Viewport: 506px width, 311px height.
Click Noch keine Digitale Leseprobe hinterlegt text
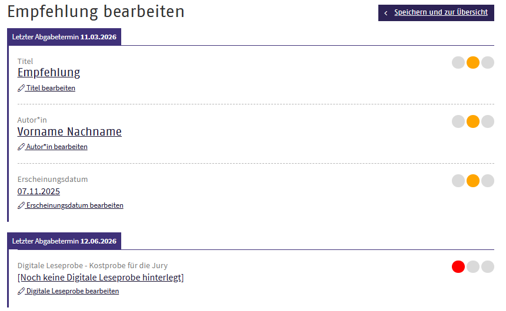(x=101, y=277)
